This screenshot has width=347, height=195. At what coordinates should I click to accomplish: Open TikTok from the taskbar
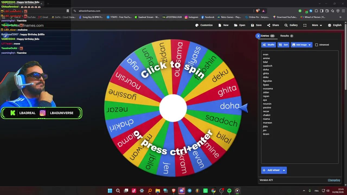tap(134, 191)
